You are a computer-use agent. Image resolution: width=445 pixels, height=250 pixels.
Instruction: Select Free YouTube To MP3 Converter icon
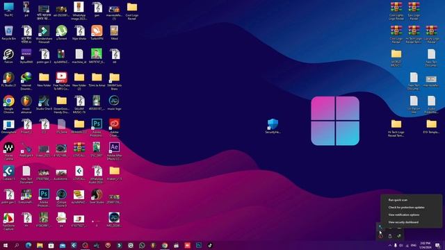[x=62, y=81]
